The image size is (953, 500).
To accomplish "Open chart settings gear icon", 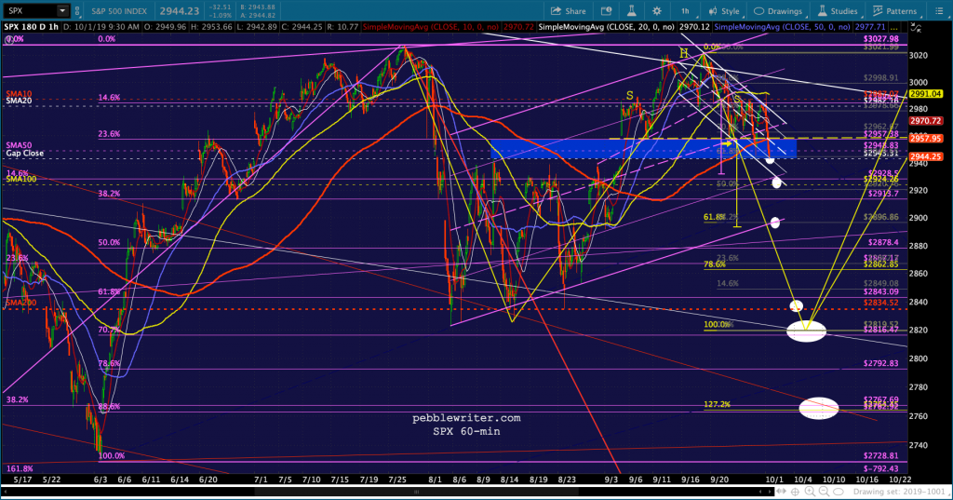I will 657,11.
